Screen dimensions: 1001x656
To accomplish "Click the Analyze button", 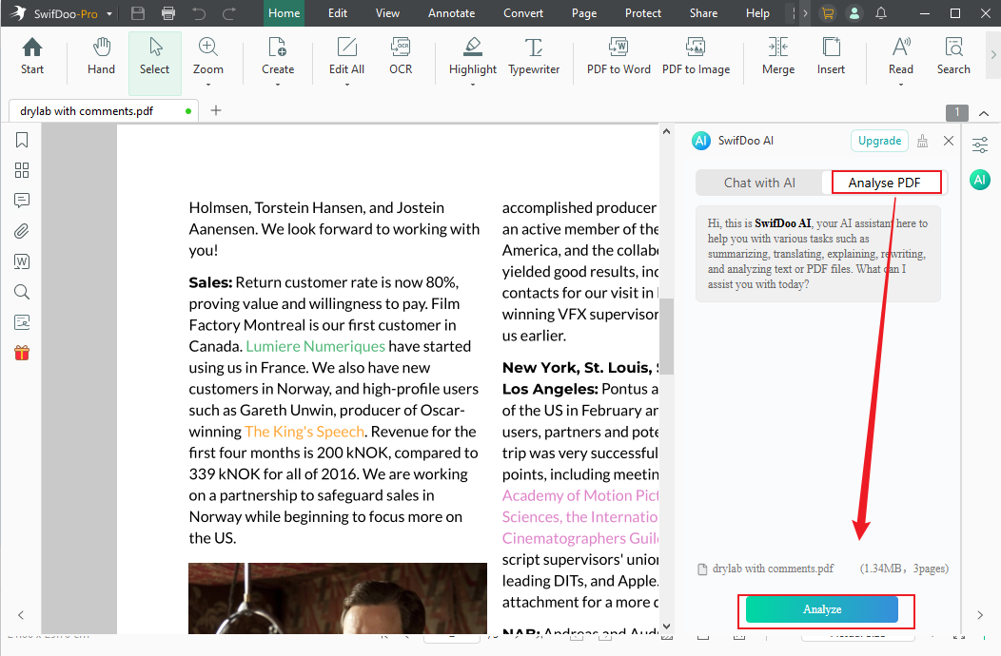I will coord(822,609).
